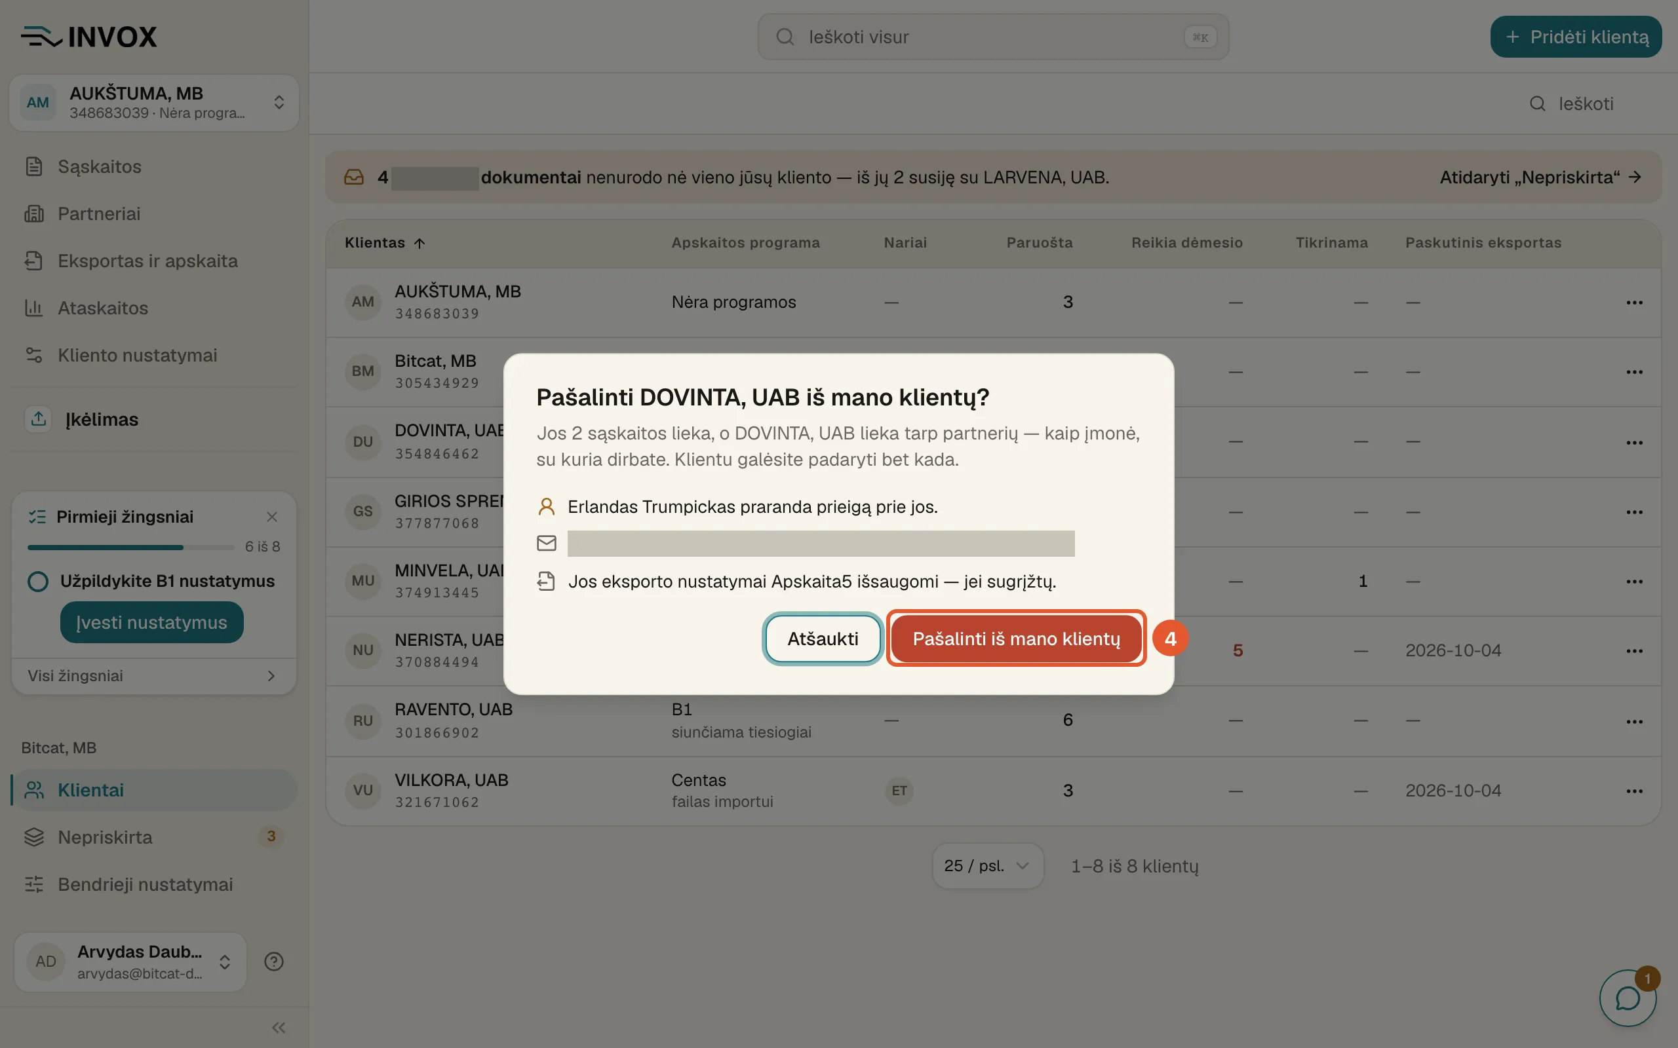
Task: Open the Atidaryti „Nepriskirta“ link
Action: tap(1540, 178)
